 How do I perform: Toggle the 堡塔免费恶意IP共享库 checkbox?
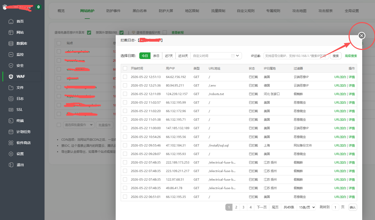tap(89, 33)
